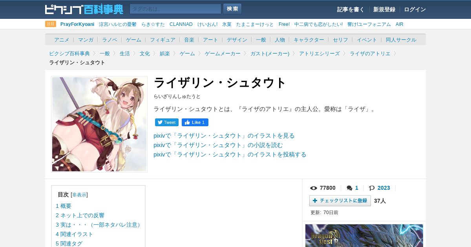Open CLANNAD trending tag
The height and width of the screenshot is (247, 471).
[181, 24]
